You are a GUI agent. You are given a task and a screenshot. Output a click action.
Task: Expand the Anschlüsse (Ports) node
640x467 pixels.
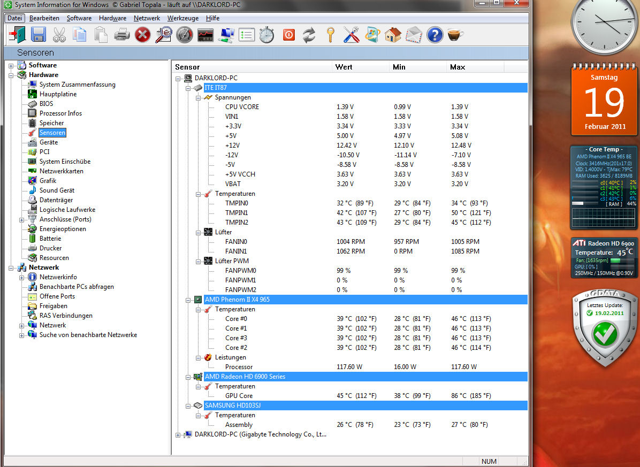click(21, 220)
